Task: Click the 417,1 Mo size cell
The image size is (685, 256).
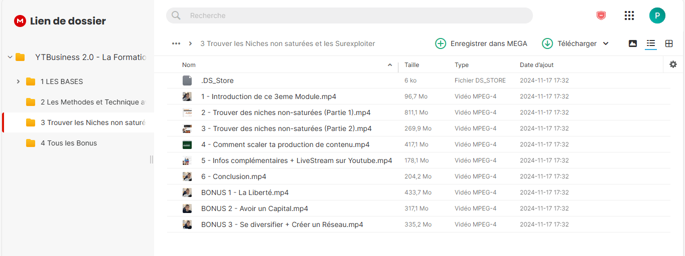Action: (416, 144)
